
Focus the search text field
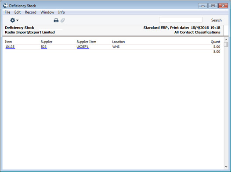click(180, 20)
